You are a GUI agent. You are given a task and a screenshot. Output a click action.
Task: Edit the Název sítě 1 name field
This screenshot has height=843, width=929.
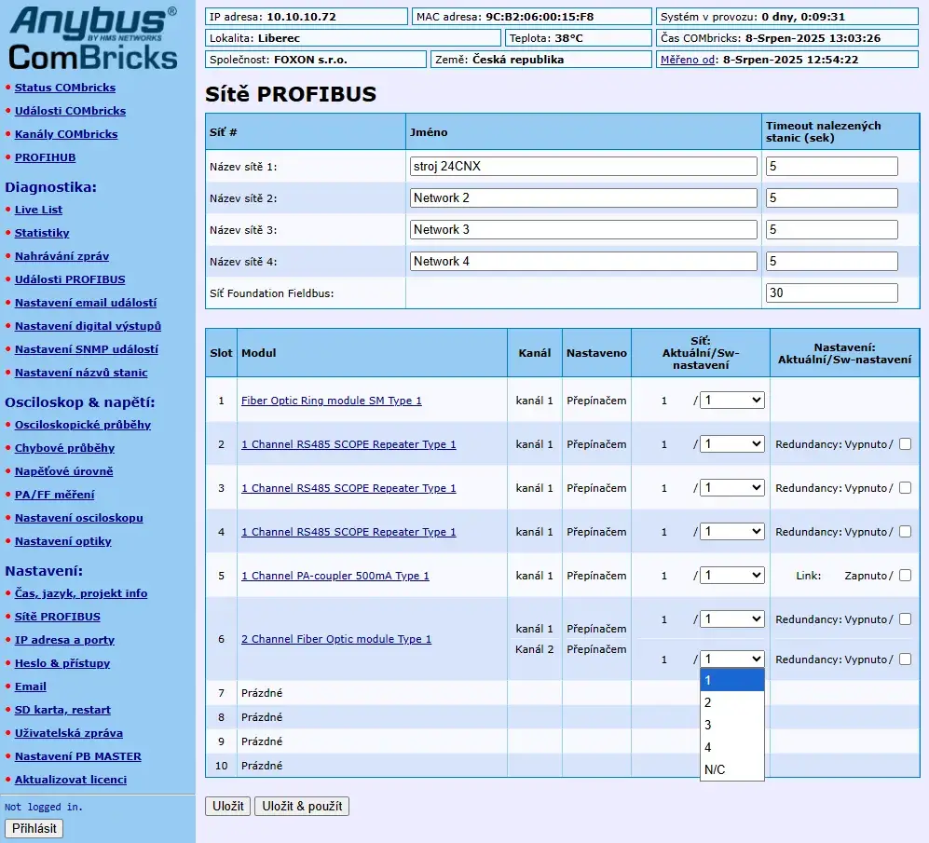[x=583, y=167]
